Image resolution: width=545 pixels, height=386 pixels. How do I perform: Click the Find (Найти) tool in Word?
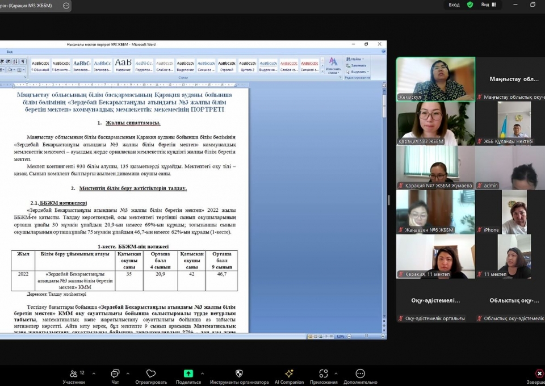[x=355, y=59]
